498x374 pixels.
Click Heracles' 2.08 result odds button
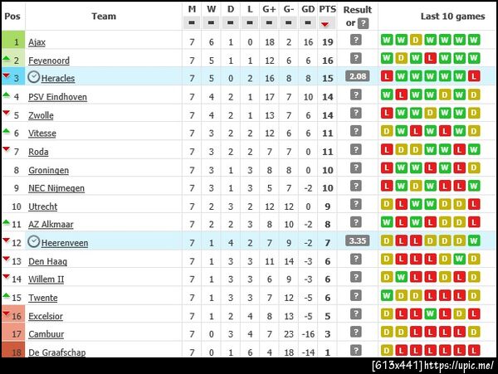click(358, 76)
